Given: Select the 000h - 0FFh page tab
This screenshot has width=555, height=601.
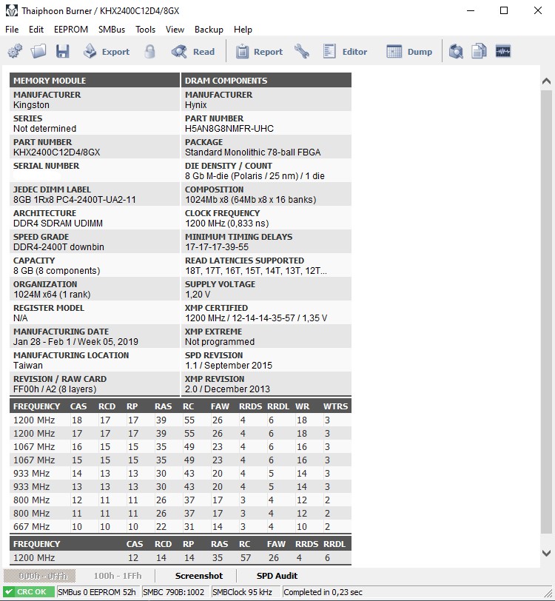Looking at the screenshot, I should coord(39,576).
